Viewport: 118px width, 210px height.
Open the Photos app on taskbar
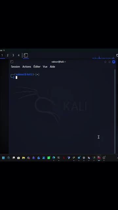click(44, 158)
